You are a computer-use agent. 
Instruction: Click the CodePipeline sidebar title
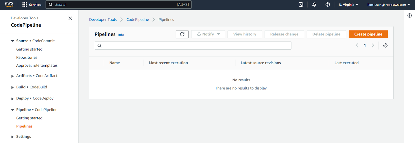[26, 25]
